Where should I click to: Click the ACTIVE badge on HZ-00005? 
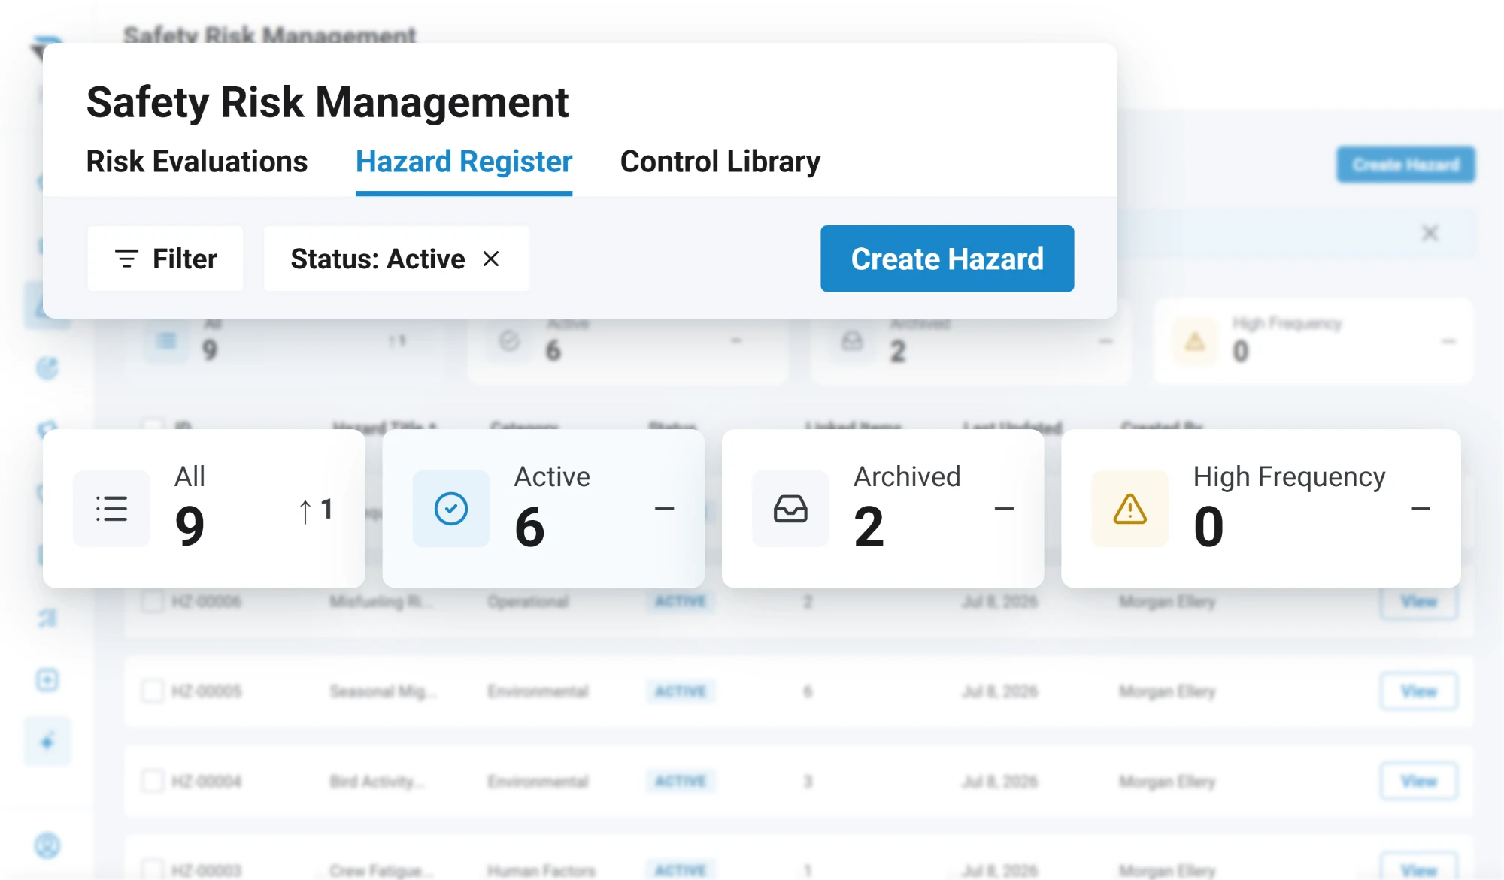tap(681, 691)
